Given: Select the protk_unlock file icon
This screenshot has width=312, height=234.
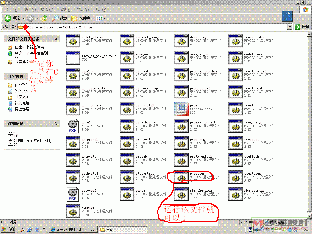Looking at the screenshot, I should [x=181, y=160].
